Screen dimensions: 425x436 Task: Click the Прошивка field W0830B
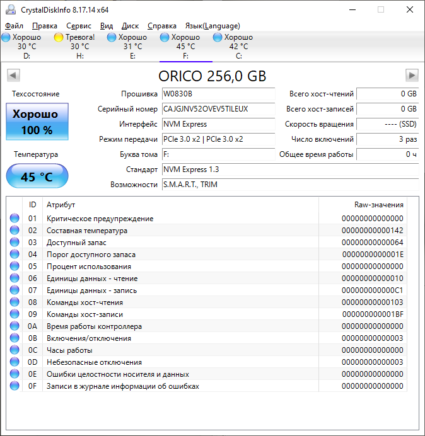218,94
